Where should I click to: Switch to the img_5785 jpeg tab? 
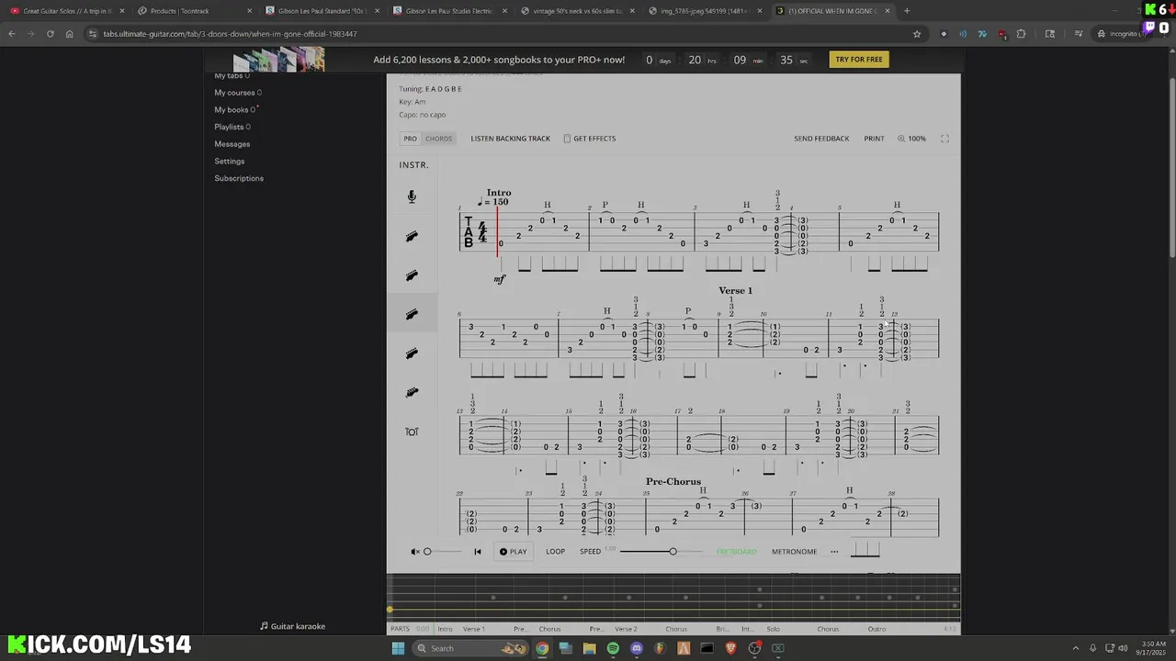704,11
